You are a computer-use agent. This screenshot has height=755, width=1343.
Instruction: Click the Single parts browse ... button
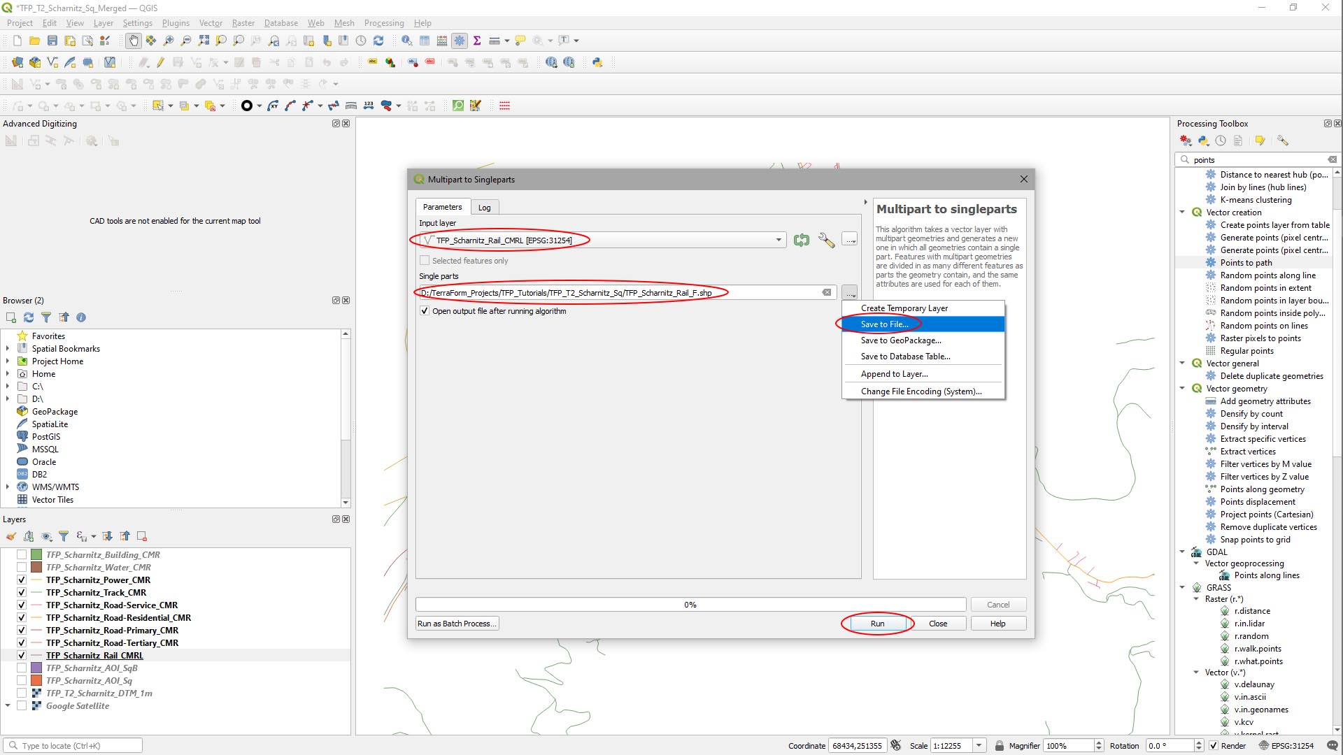coord(850,292)
